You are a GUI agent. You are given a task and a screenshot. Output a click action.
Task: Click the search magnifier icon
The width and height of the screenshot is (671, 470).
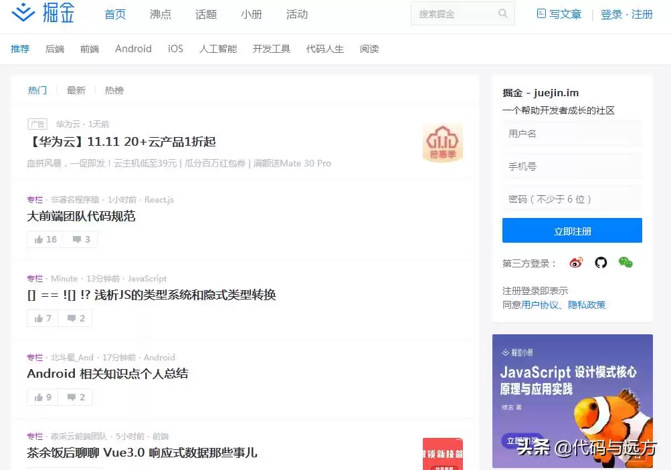tap(504, 13)
